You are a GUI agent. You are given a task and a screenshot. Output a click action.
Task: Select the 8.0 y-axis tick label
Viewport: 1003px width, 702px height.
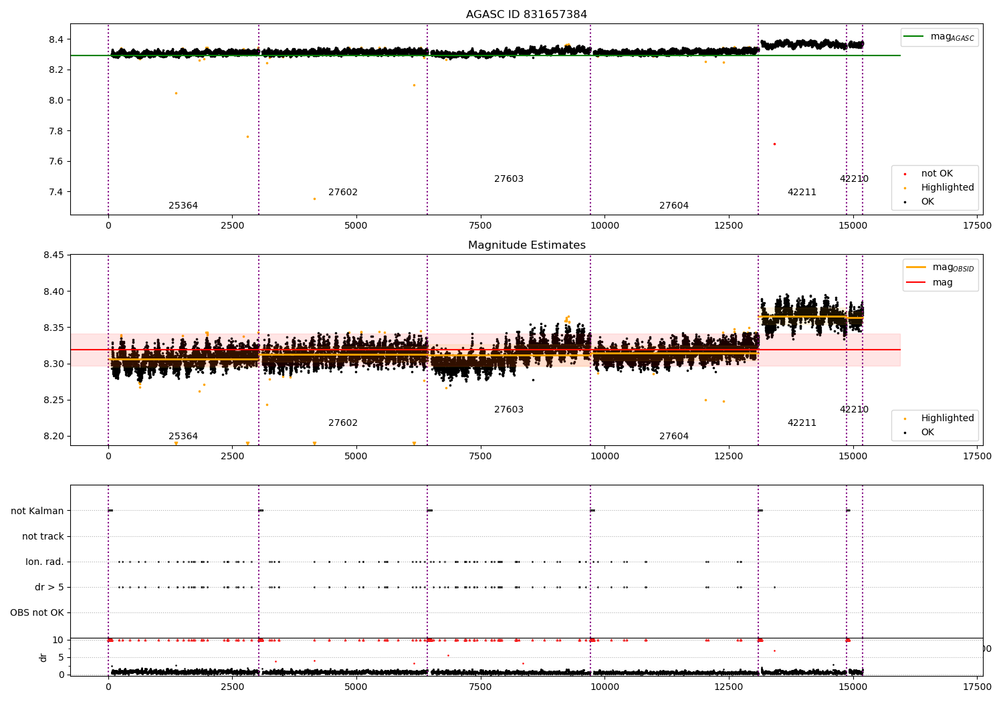(x=56, y=100)
